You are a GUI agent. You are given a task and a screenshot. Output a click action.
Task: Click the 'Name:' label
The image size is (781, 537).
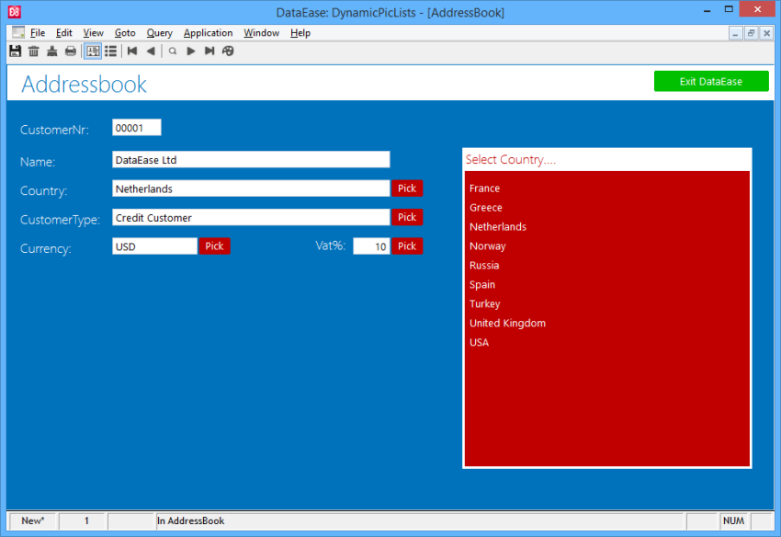click(38, 162)
